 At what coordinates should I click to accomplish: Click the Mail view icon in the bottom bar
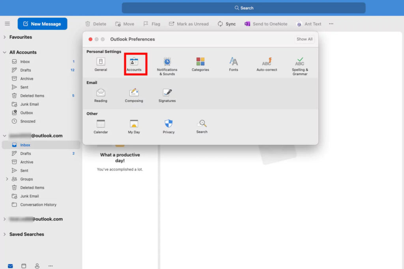click(10, 266)
